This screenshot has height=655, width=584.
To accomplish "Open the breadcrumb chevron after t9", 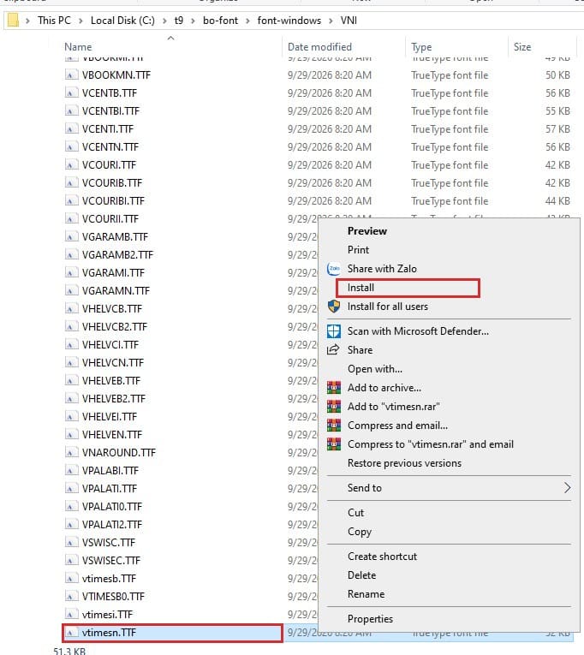I will (x=193, y=21).
